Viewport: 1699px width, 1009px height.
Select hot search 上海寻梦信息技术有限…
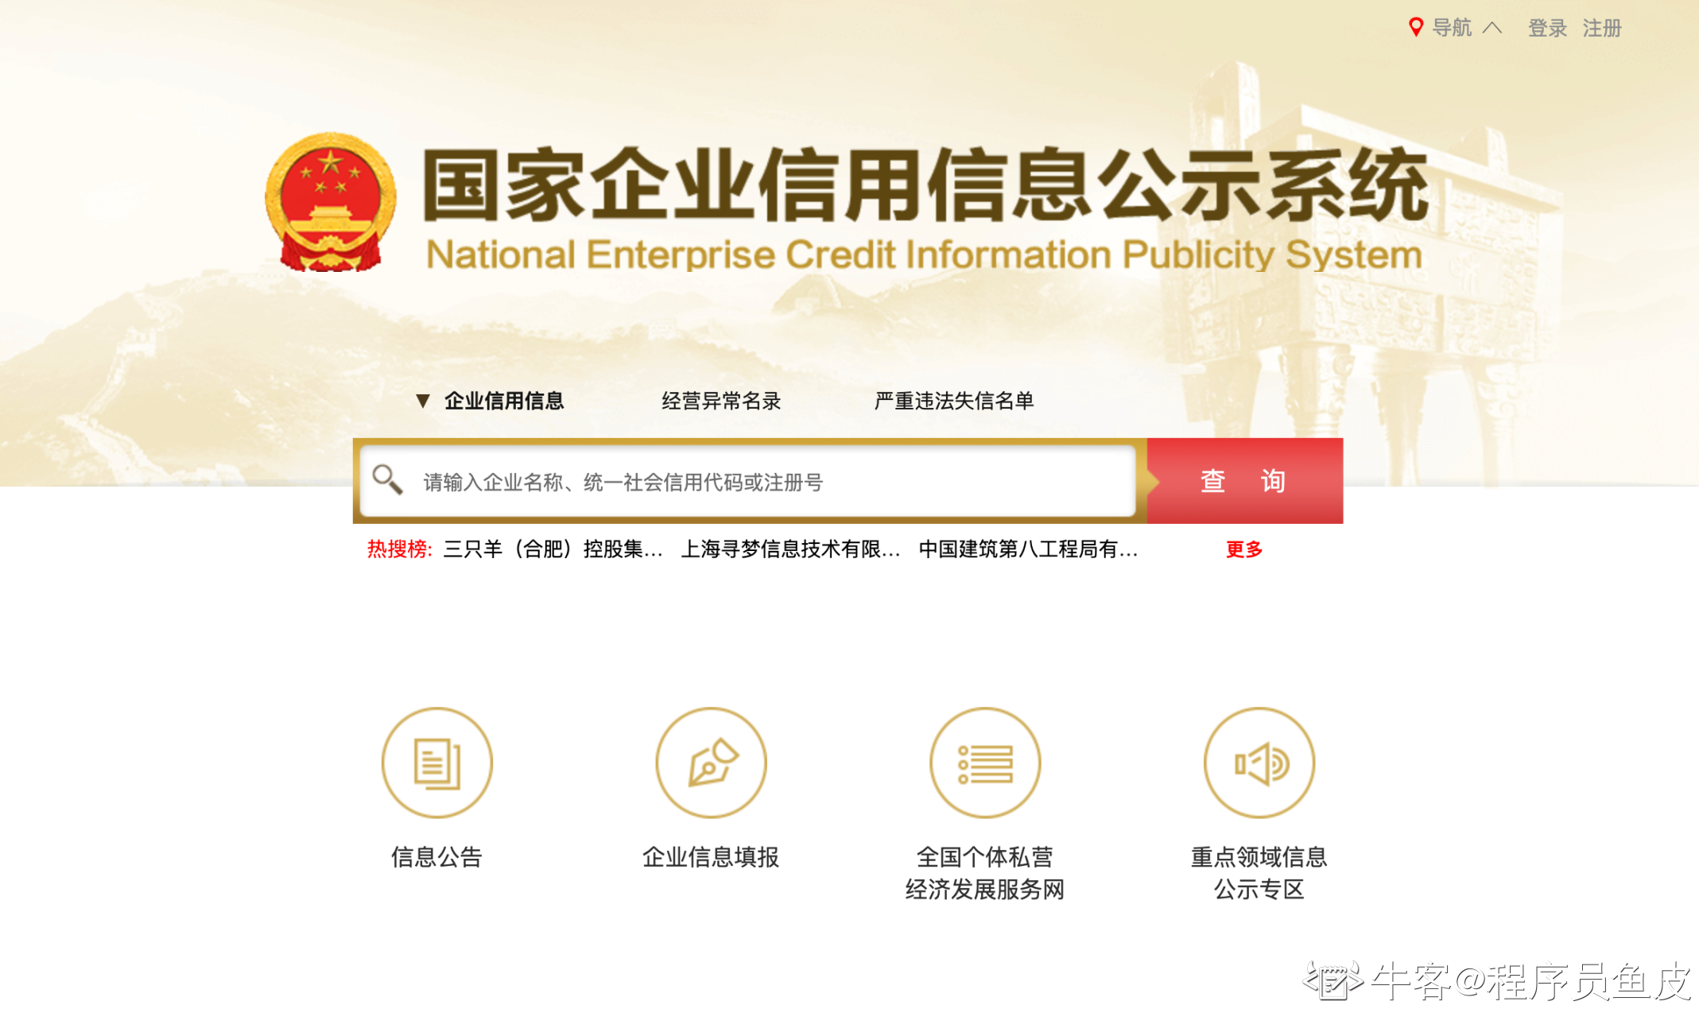pos(790,549)
